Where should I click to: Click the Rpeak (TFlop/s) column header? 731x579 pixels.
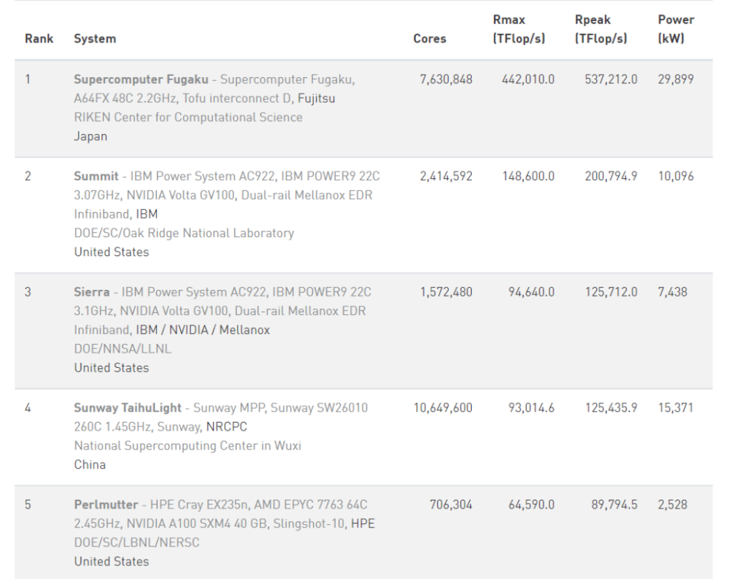tap(601, 29)
